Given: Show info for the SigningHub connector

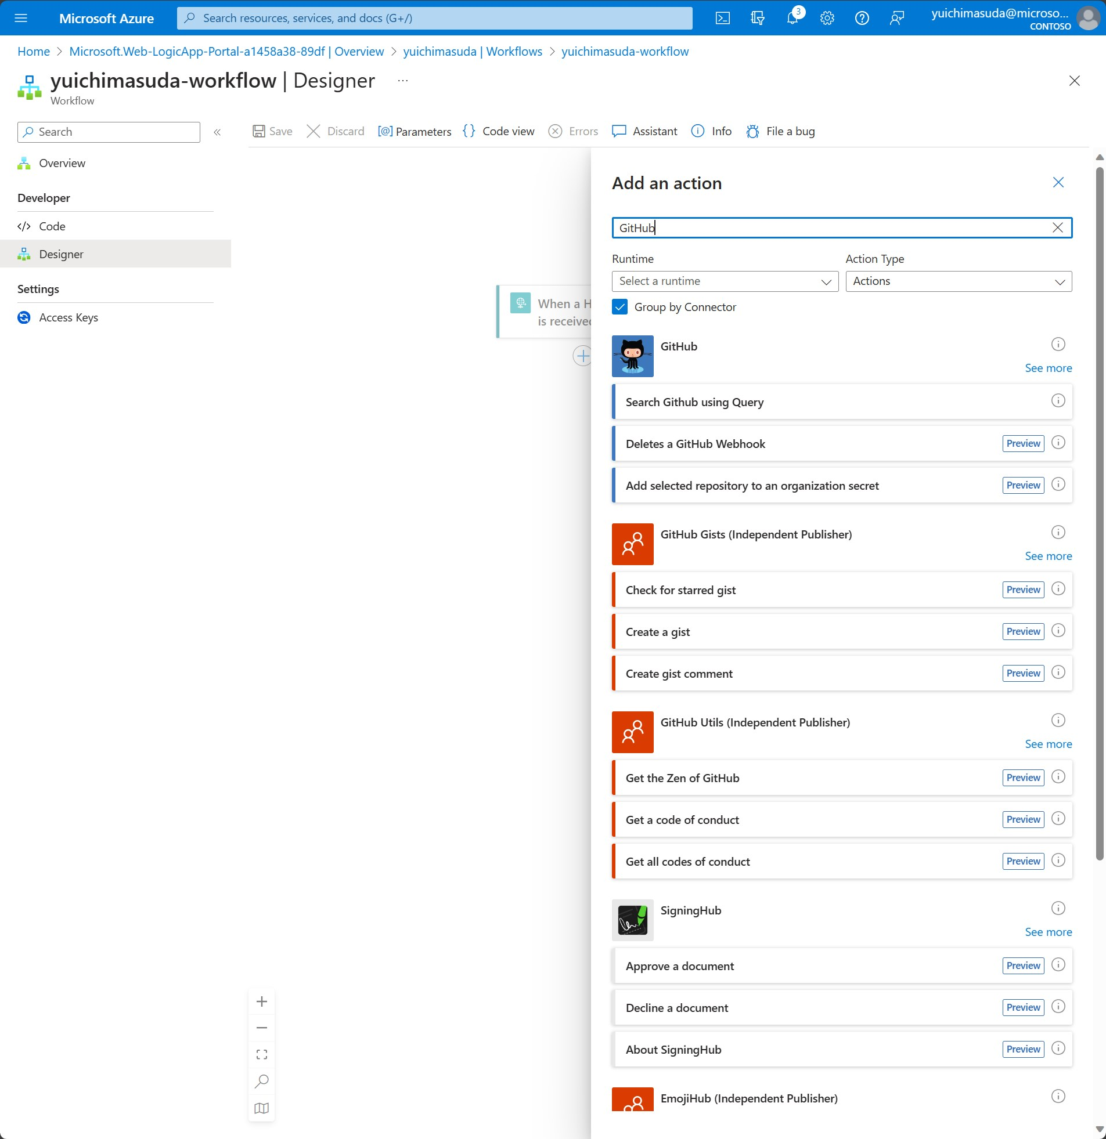Looking at the screenshot, I should pos(1058,908).
